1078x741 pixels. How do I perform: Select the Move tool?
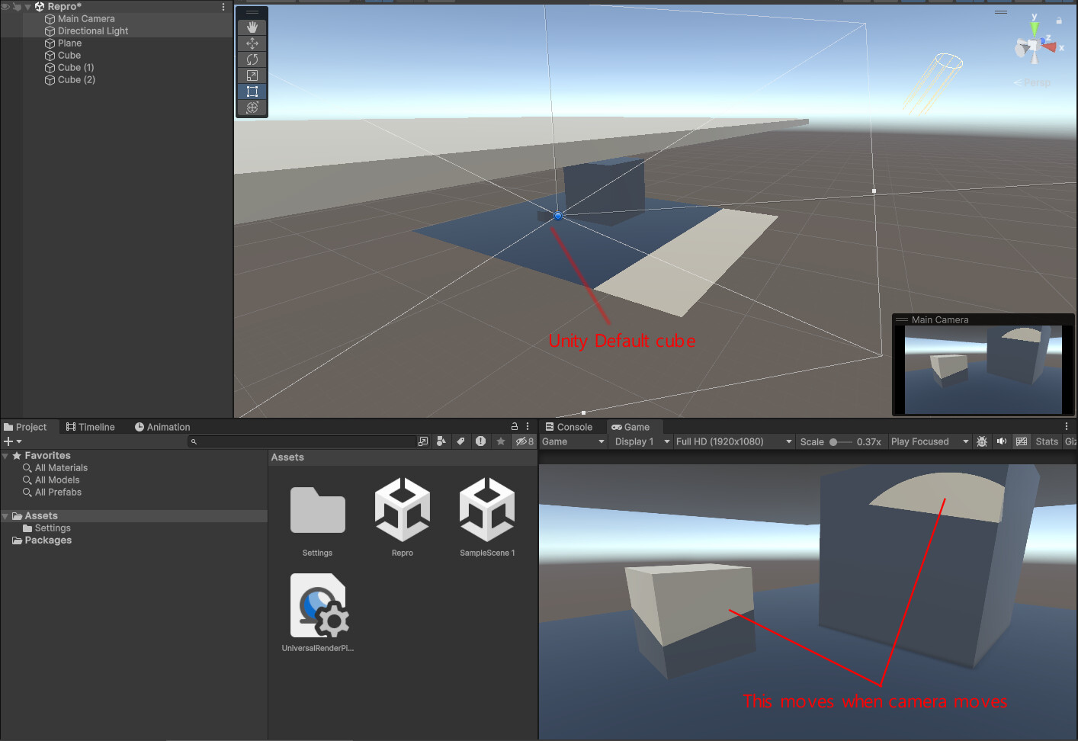point(252,43)
